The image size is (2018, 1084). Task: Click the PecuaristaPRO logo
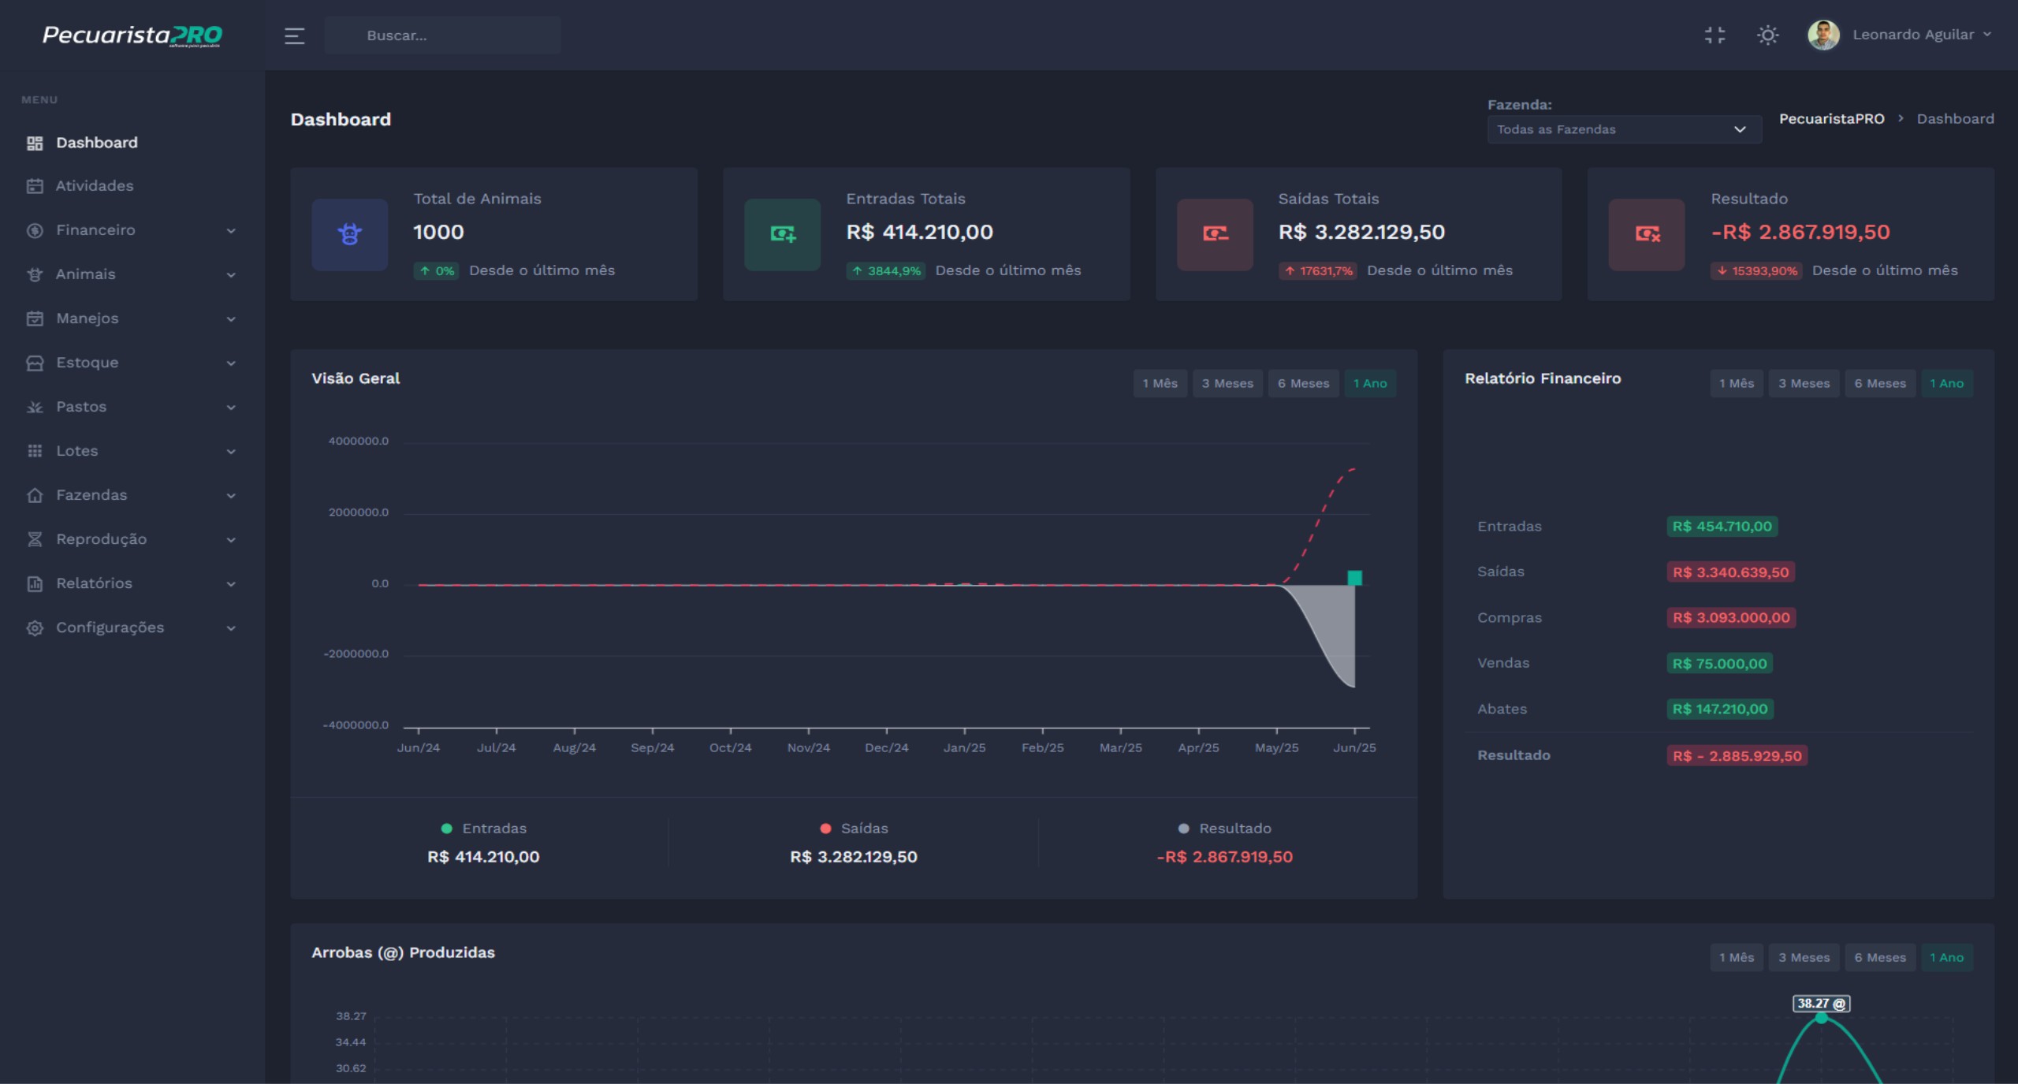[132, 35]
